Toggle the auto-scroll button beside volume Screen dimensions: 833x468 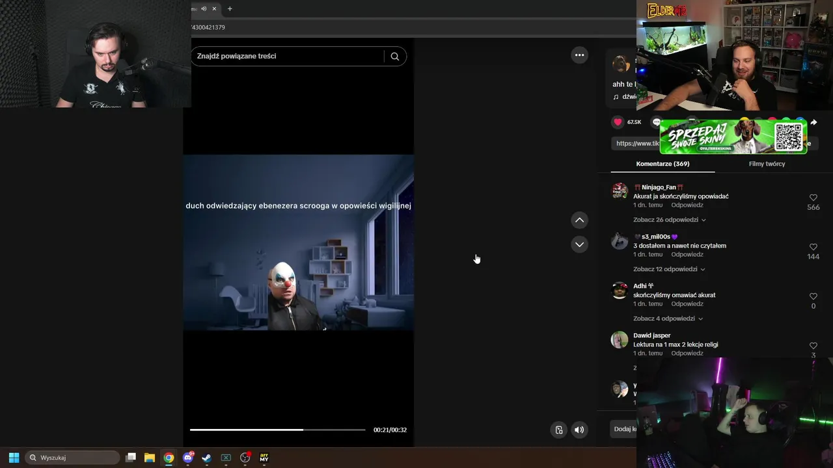(558, 430)
